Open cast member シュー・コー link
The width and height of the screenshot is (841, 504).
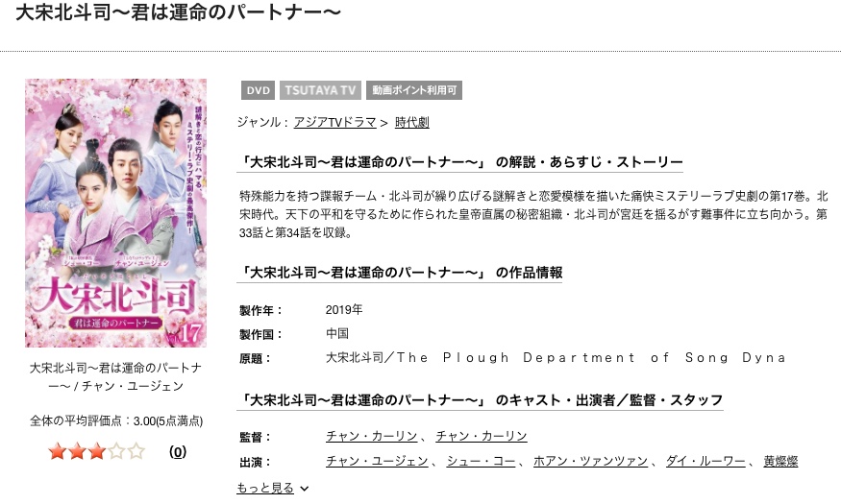(x=481, y=461)
